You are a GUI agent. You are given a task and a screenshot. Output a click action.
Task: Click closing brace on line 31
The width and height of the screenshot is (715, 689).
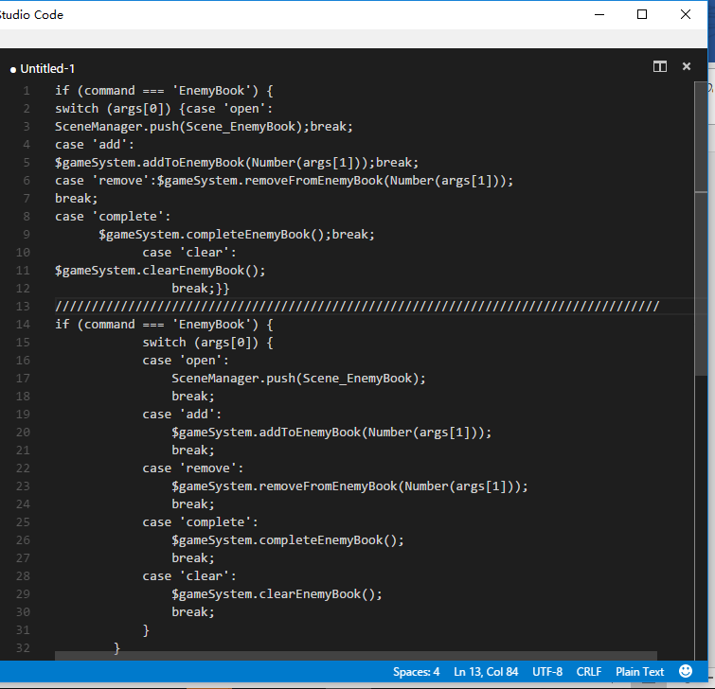(146, 630)
